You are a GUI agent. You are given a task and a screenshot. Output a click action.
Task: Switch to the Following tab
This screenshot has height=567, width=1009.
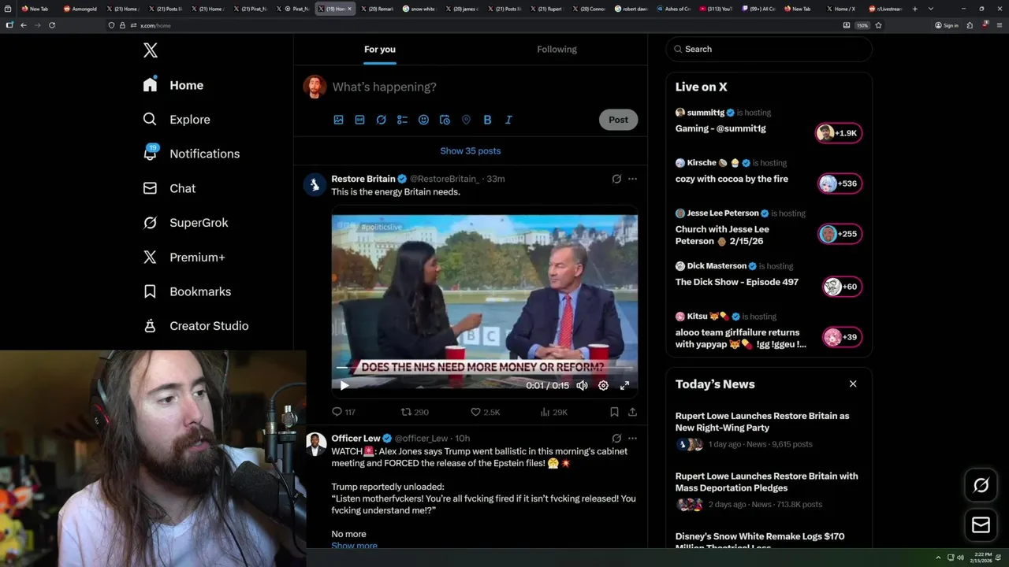557,49
